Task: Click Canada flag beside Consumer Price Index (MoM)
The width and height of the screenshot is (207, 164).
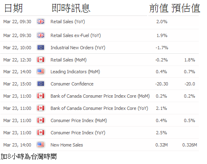Action: pos(41,120)
